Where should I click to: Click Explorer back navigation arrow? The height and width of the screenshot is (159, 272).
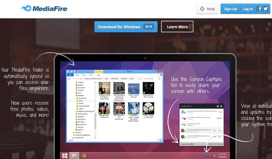pyautogui.click(x=69, y=79)
